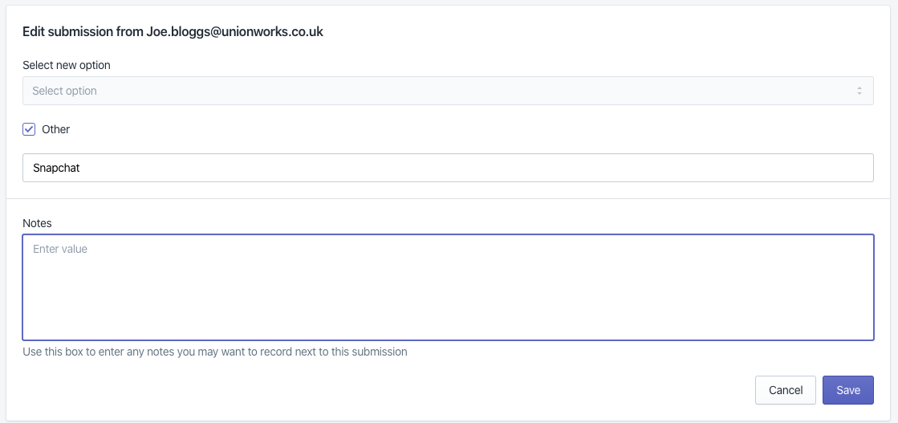Save the edited submission
Screen dimensions: 898x423
tap(847, 390)
